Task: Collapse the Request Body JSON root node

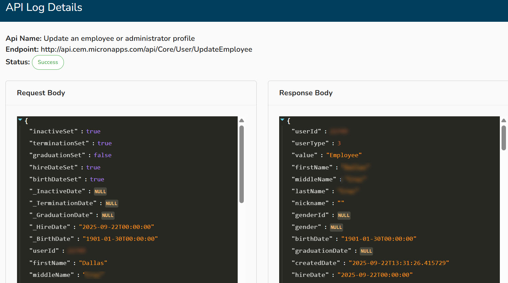Action: click(20, 120)
